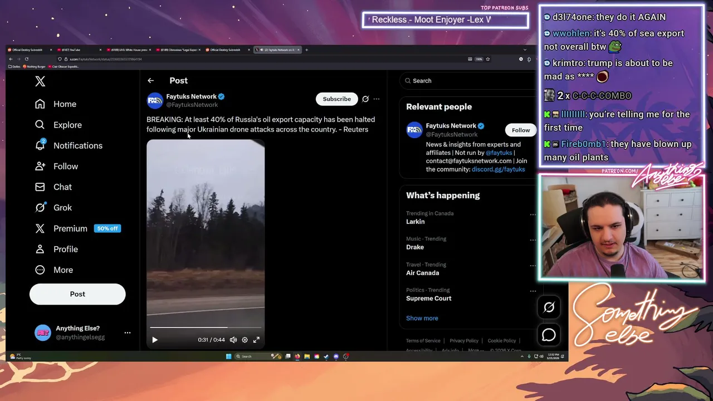The height and width of the screenshot is (401, 713).
Task: Go to Home in X sidebar
Action: pyautogui.click(x=55, y=104)
